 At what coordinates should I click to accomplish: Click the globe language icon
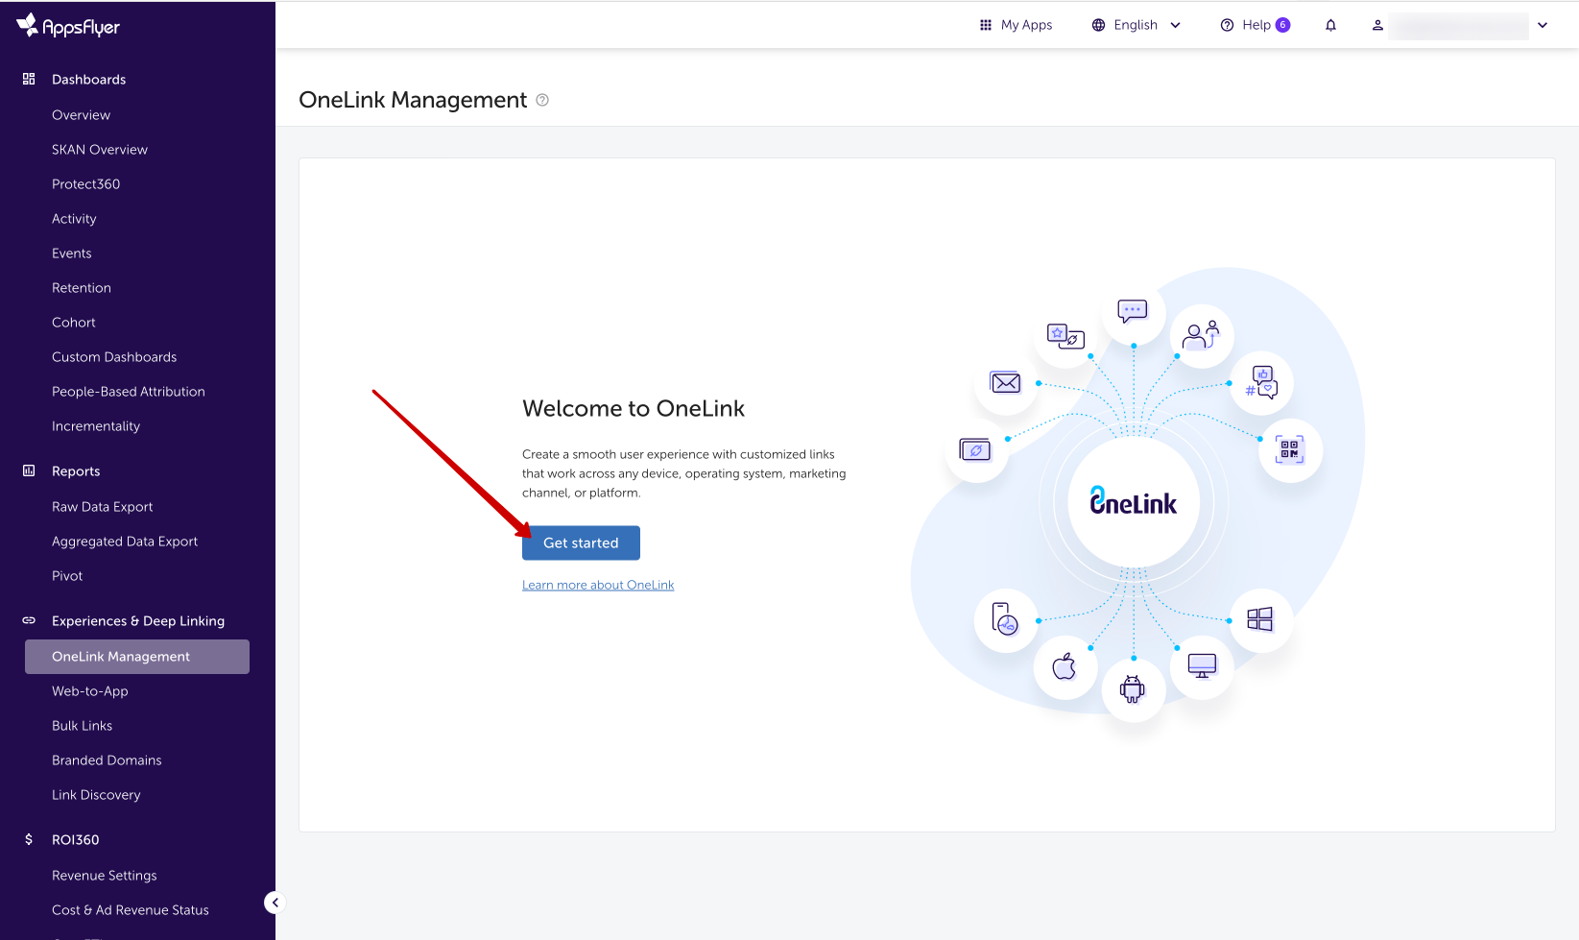click(x=1098, y=25)
